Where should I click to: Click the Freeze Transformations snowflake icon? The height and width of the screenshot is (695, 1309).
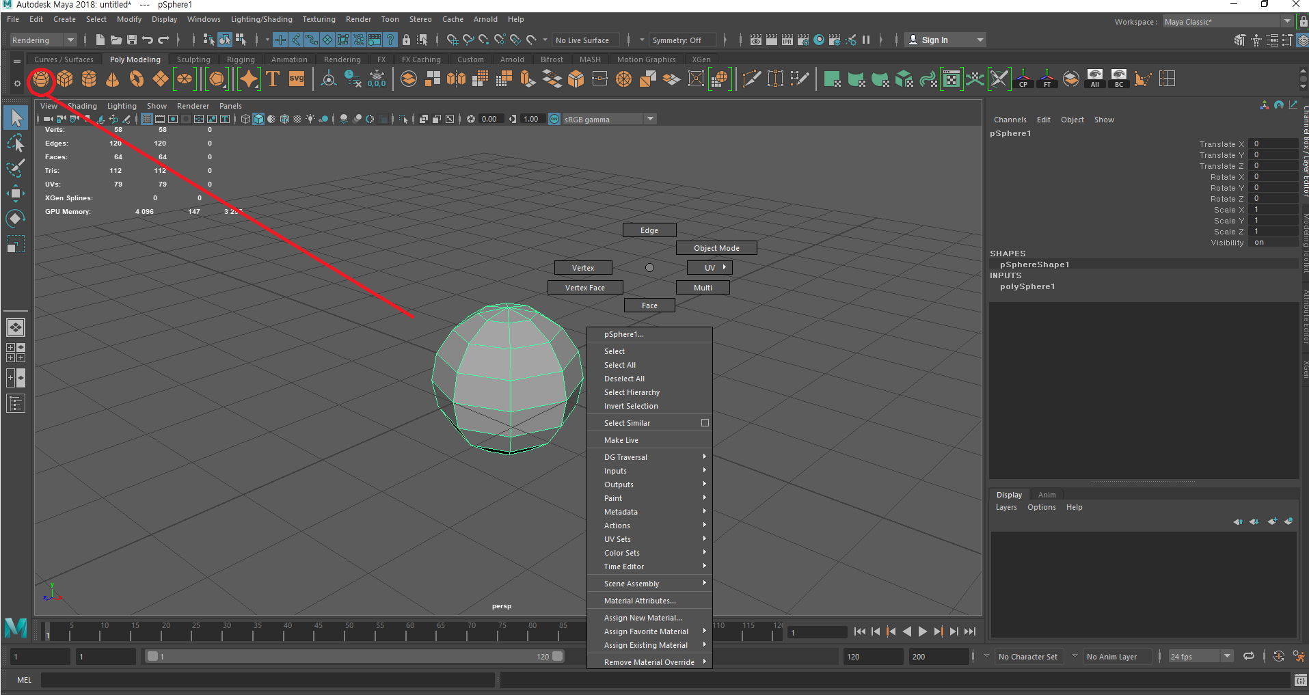click(x=377, y=79)
